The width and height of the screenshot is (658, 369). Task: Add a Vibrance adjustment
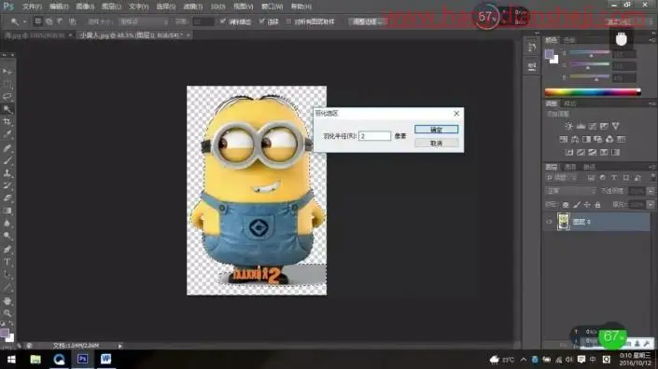click(x=616, y=126)
